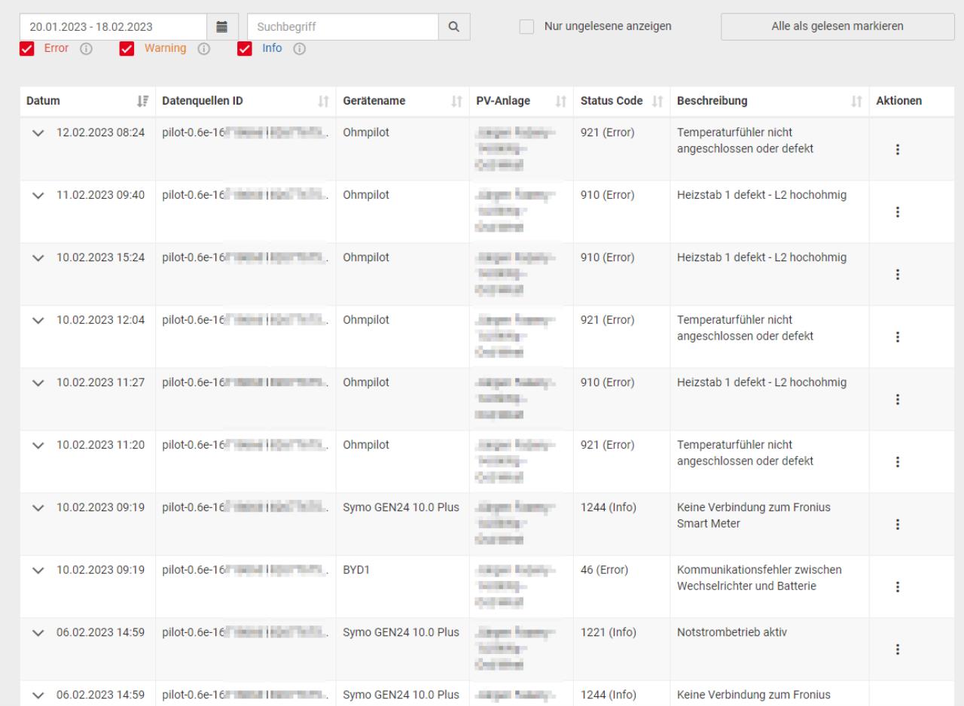The width and height of the screenshot is (964, 706).
Task: Select '1221 (Info)' status code cell
Action: (609, 632)
